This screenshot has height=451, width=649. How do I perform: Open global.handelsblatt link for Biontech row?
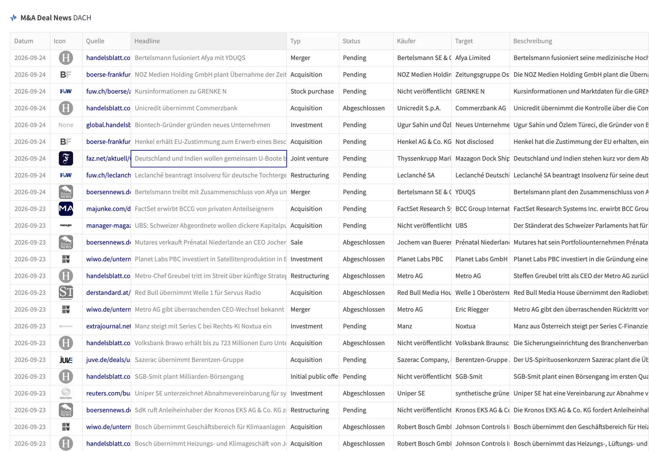click(x=108, y=125)
